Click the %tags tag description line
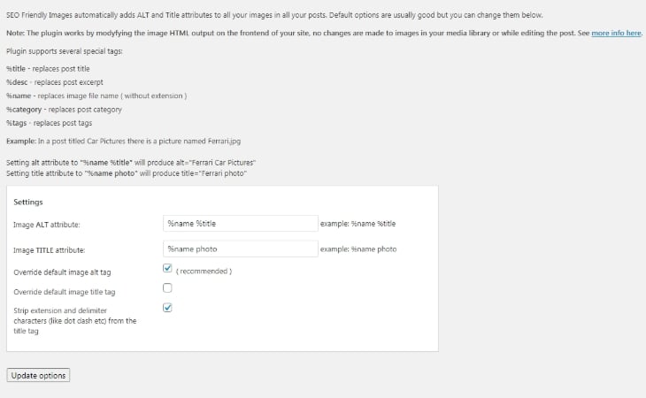The image size is (646, 398). point(49,123)
